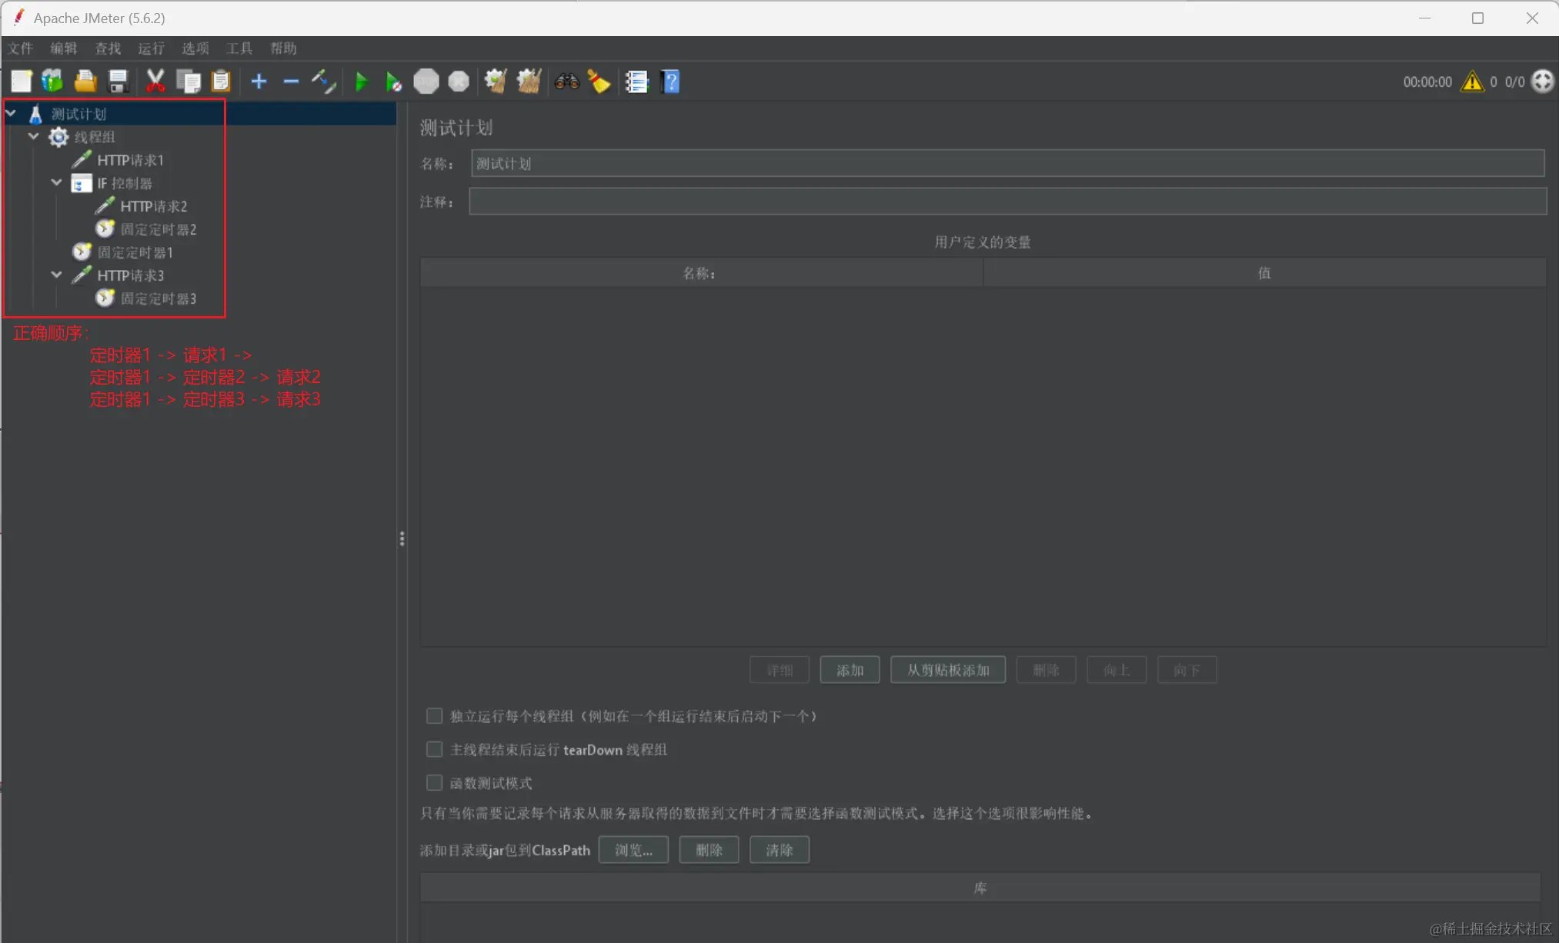Click the Clear all broom icon

point(527,82)
